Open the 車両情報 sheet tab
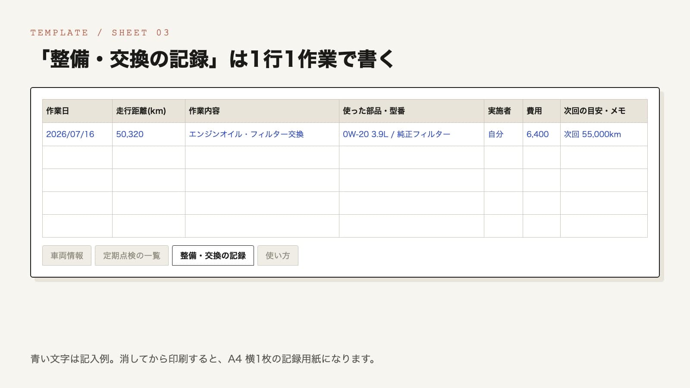690x388 pixels. tap(67, 256)
